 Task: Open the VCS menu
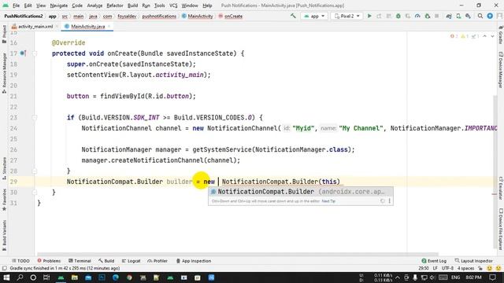pyautogui.click(x=173, y=6)
